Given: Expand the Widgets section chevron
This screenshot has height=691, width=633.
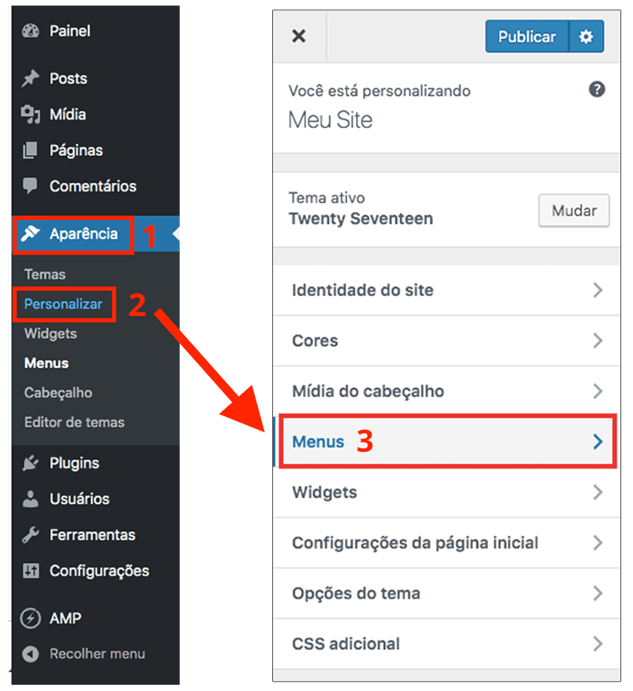Looking at the screenshot, I should 599,492.
